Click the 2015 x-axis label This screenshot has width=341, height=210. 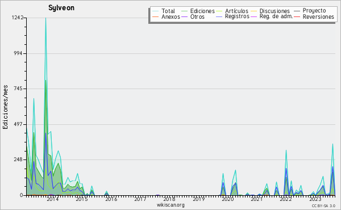[x=82, y=199]
